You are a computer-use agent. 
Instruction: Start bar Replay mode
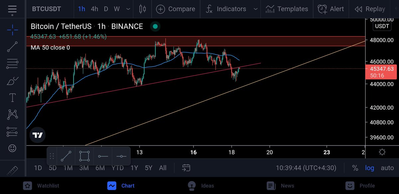coord(370,9)
